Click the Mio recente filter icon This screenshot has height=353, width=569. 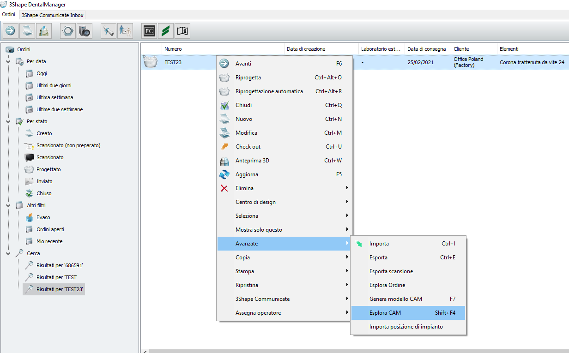(x=30, y=241)
